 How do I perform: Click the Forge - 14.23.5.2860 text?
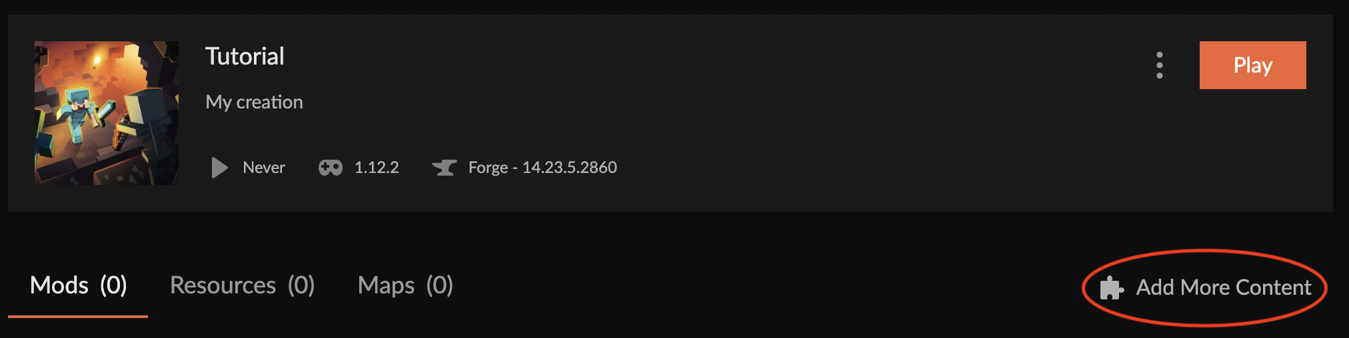(543, 167)
